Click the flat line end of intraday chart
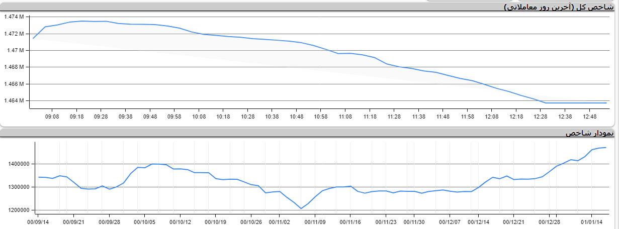The width and height of the screenshot is (619, 229). coord(605,103)
